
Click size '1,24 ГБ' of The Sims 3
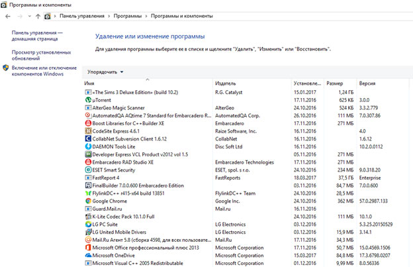346,92
